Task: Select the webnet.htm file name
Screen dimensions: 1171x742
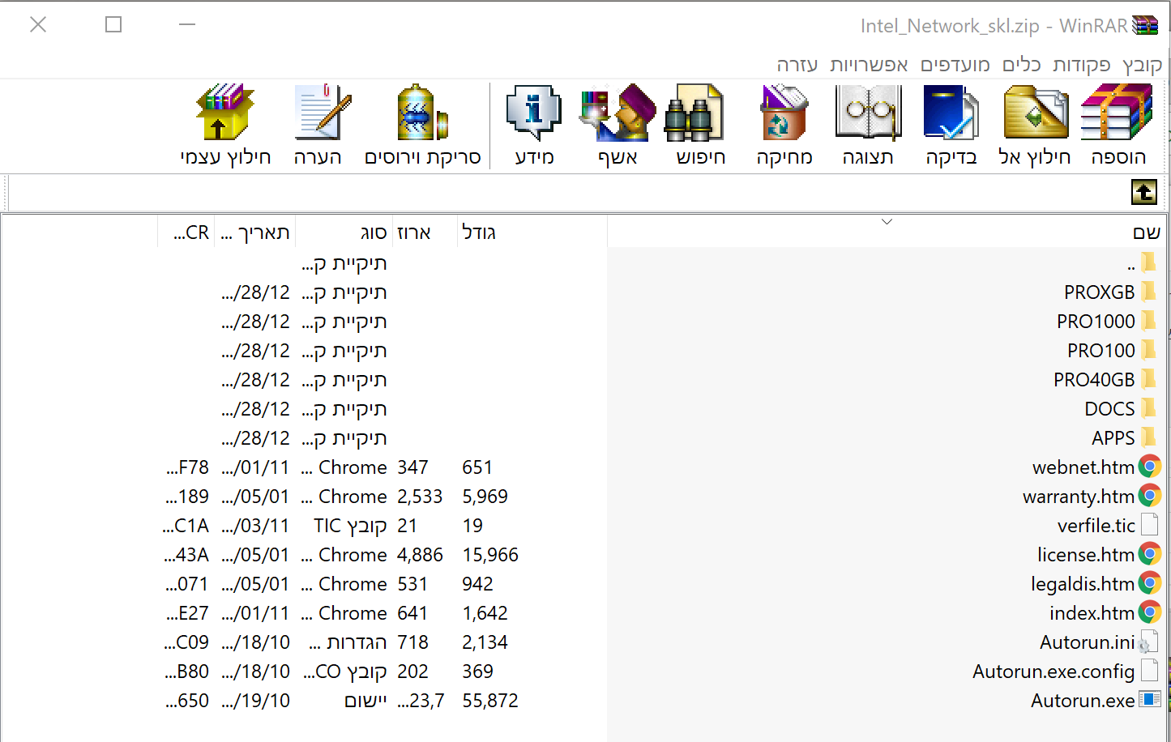Action: (x=1083, y=467)
